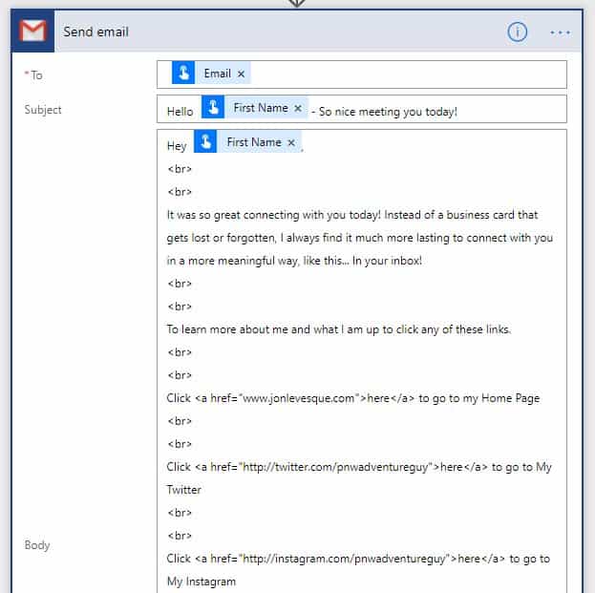Click empty space in the To field
This screenshot has height=593, width=595.
pos(411,74)
